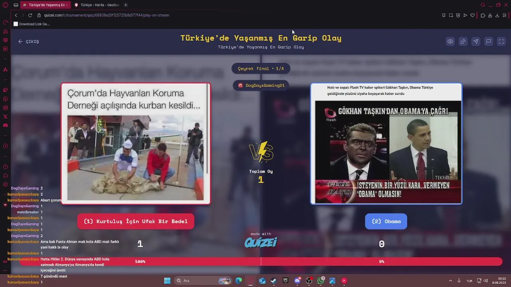Select the Çorum kurban image card
The width and height of the screenshot is (511, 287).
point(136,143)
